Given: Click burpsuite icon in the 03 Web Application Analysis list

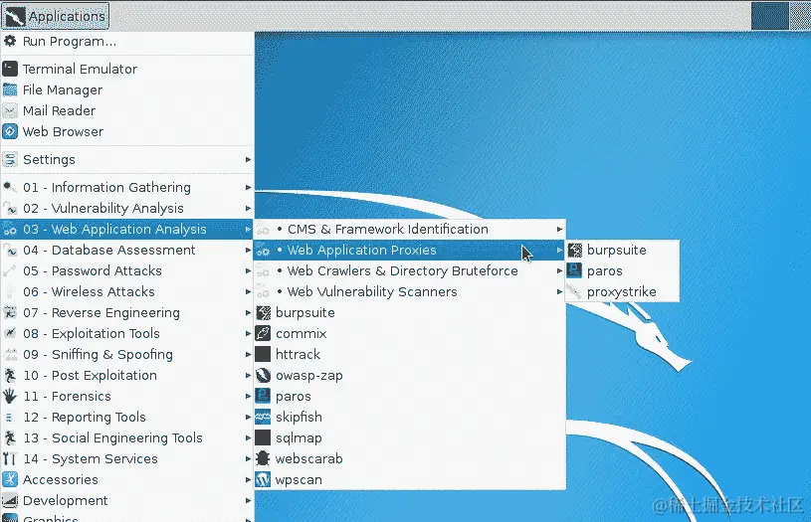Looking at the screenshot, I should click(263, 312).
